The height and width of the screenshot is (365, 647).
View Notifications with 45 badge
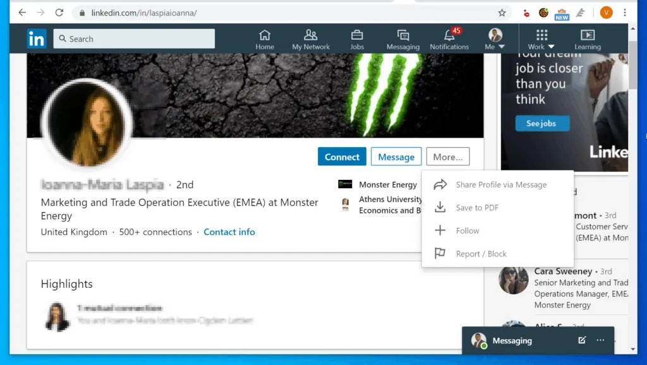(x=449, y=40)
